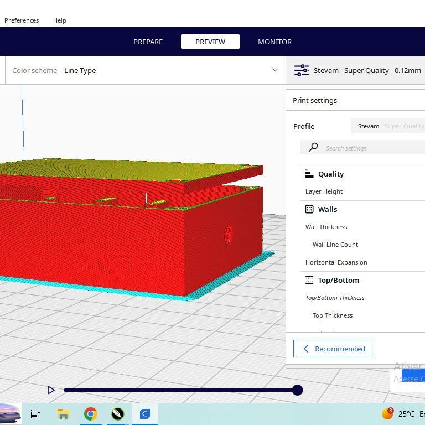The image size is (425, 425).
Task: Open Google Chrome from the taskbar
Action: pos(91,413)
